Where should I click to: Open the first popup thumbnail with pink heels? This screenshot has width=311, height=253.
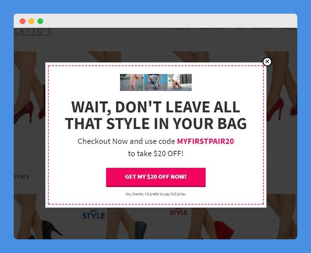[132, 83]
